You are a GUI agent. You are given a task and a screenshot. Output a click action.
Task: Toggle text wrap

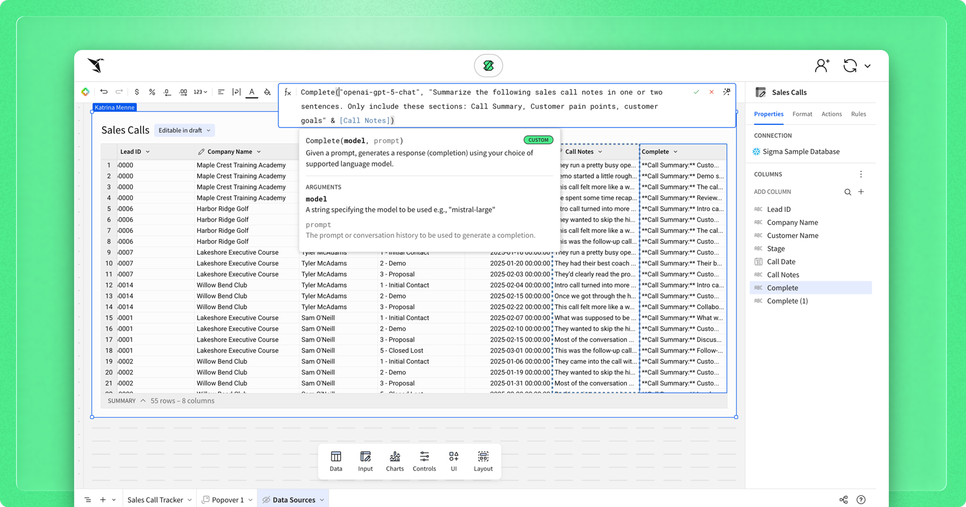(x=236, y=92)
